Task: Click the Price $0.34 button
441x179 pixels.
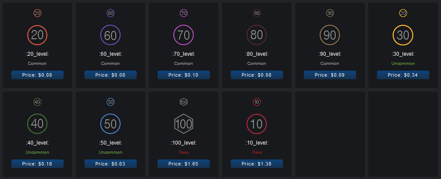Action: [403, 75]
